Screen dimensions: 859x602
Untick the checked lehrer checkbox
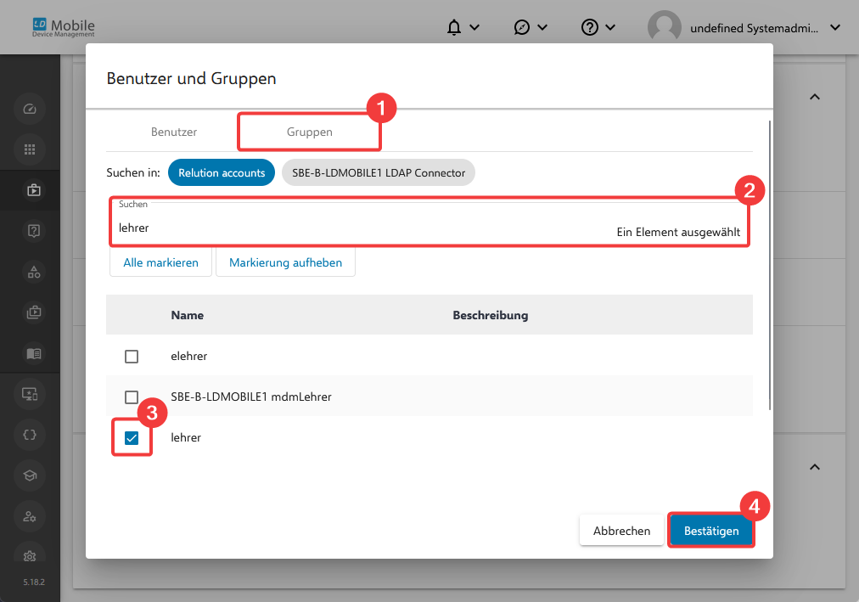(x=132, y=437)
